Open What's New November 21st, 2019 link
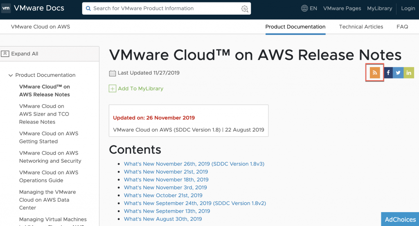 pos(166,172)
